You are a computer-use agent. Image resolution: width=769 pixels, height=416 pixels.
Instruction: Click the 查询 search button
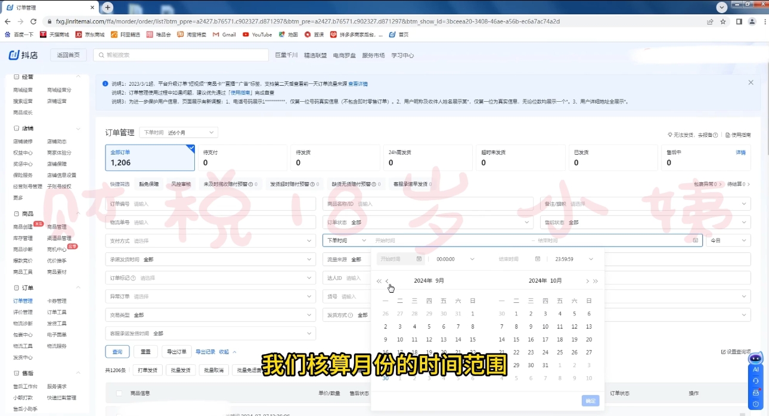click(117, 352)
